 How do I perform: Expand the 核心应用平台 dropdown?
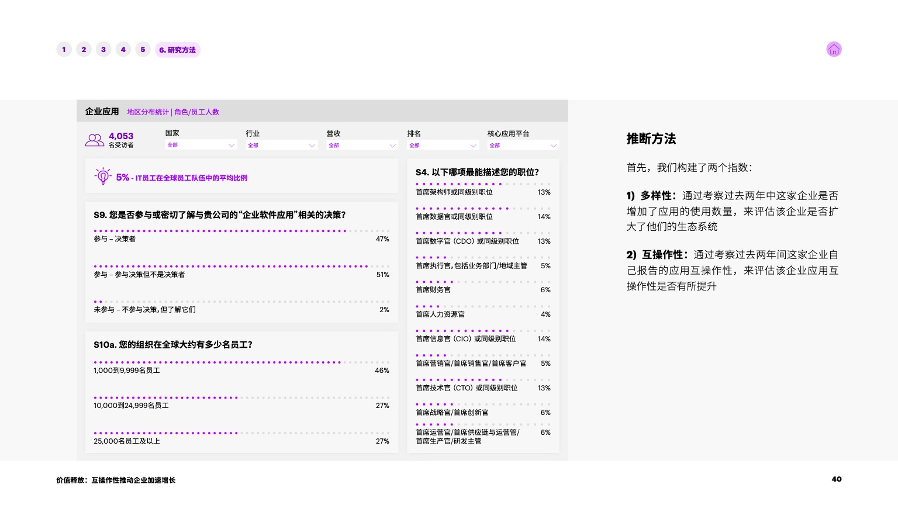point(523,145)
